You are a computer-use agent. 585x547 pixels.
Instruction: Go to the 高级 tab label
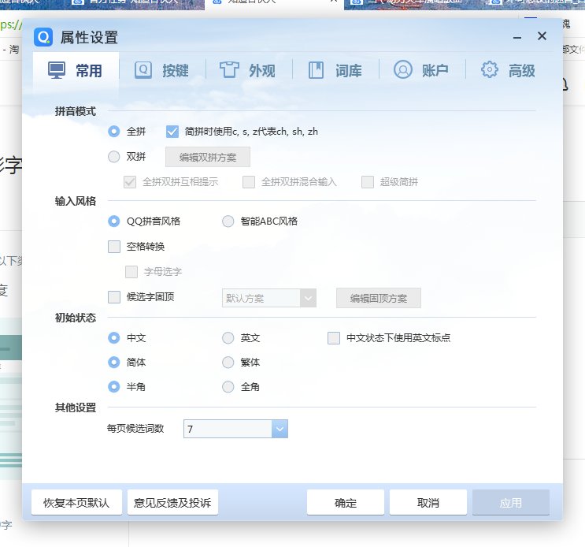(x=521, y=71)
